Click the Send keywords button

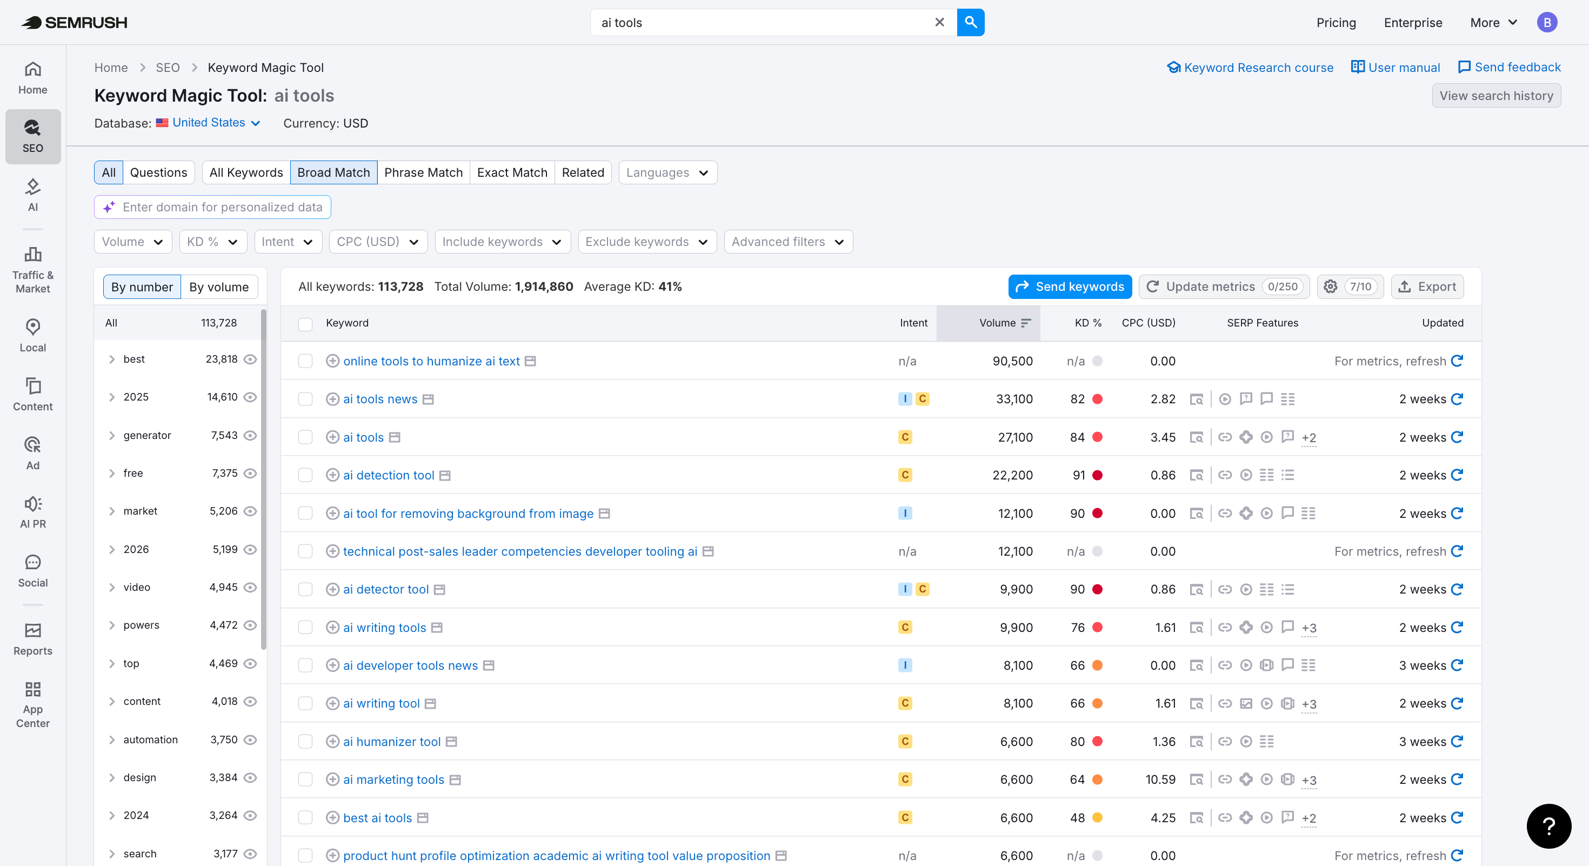(1070, 286)
